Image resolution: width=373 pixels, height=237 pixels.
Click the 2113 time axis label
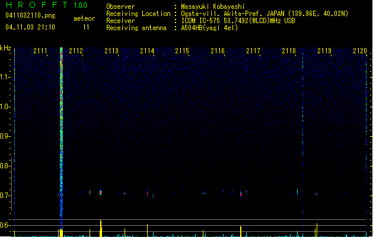click(x=111, y=51)
